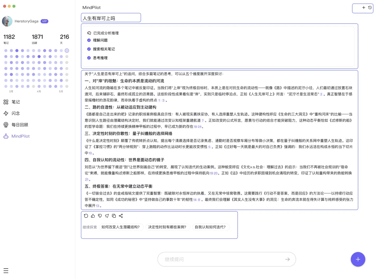379x279 pixels.
Task: Click the username HerstoryGaga
Action: pos(26,21)
